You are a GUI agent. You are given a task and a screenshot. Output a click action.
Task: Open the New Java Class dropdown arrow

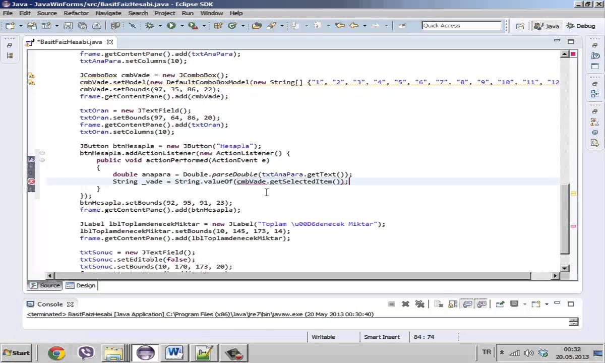(x=243, y=26)
